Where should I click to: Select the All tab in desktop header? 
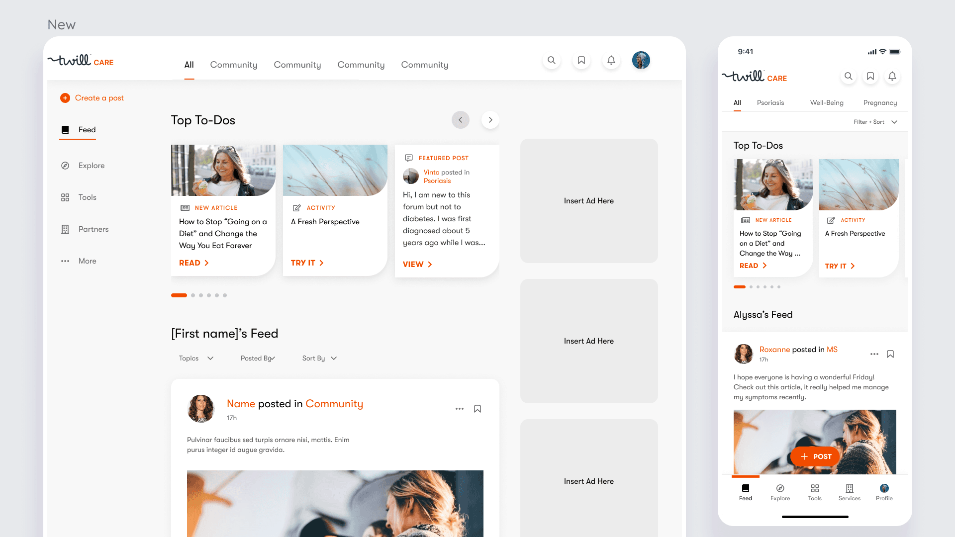coord(189,65)
